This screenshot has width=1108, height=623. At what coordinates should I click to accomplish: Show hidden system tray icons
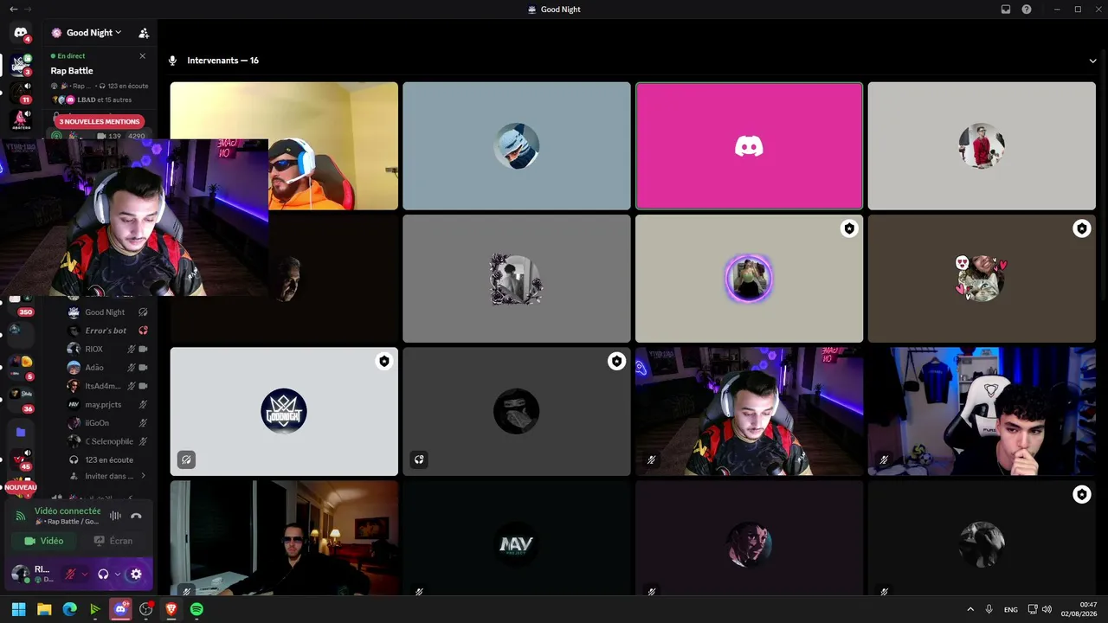pyautogui.click(x=969, y=609)
